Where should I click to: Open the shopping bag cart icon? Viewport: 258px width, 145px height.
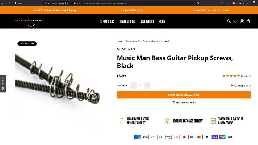pyautogui.click(x=248, y=21)
